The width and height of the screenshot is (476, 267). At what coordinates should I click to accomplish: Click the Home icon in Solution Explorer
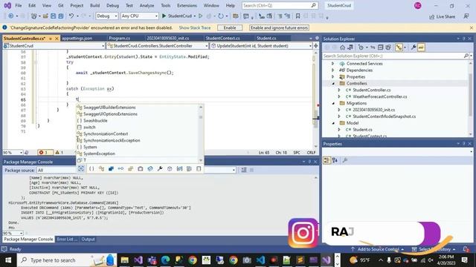click(342, 47)
